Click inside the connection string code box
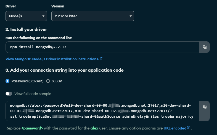The width and height of the screenshot is (217, 135). point(102,111)
